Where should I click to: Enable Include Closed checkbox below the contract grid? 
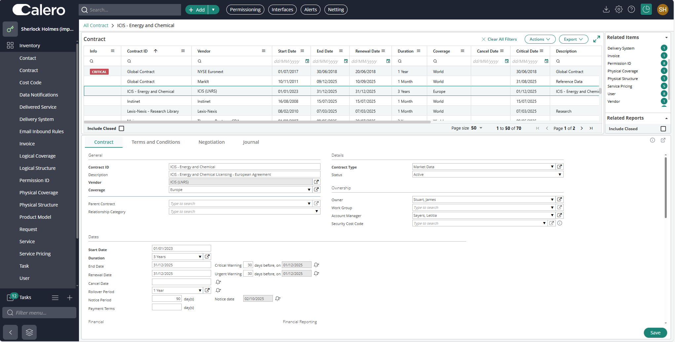click(x=121, y=128)
